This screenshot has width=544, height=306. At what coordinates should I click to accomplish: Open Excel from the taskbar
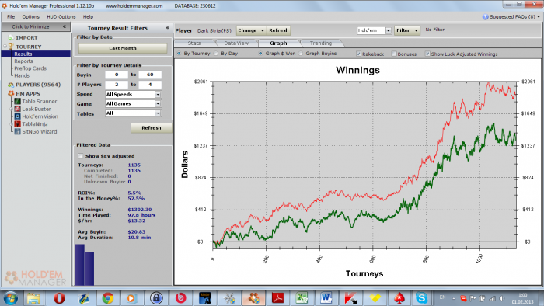pyautogui.click(x=302, y=298)
